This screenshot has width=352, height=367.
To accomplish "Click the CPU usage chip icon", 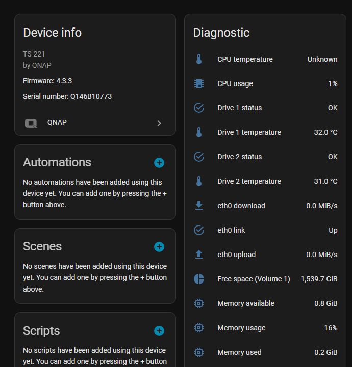I will click(199, 83).
